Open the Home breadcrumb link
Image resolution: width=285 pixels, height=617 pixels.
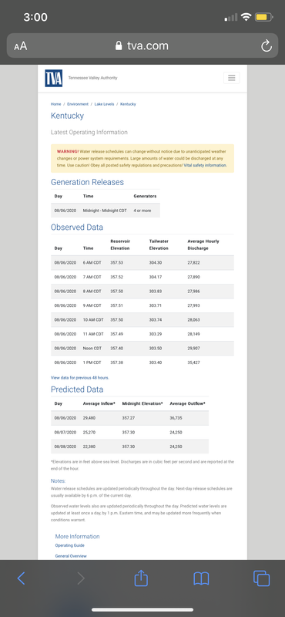click(55, 104)
